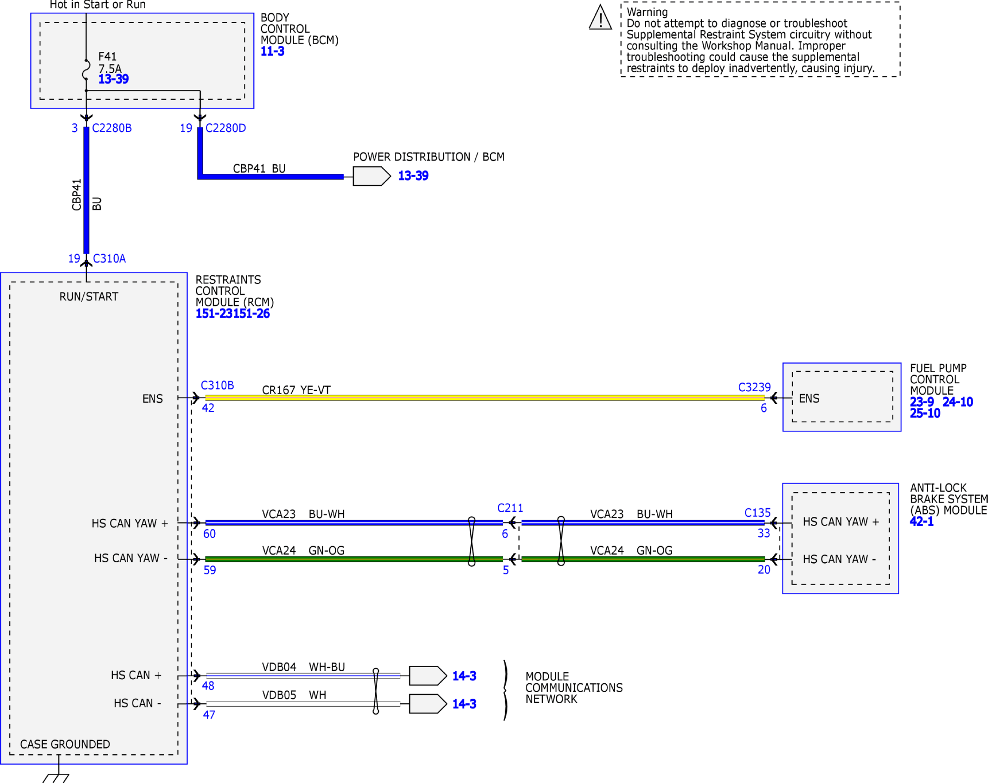Click VCA23 BU-WH wire toward C135
The height and width of the screenshot is (783, 988).
(x=643, y=523)
